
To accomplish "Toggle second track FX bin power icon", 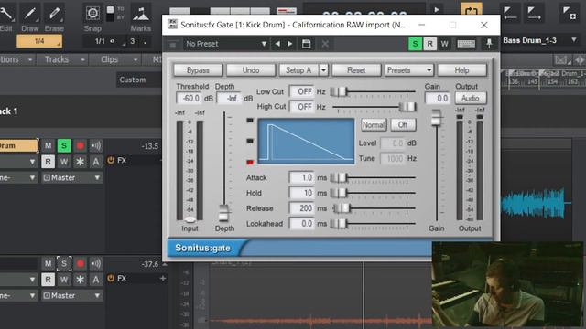I will pos(111,278).
